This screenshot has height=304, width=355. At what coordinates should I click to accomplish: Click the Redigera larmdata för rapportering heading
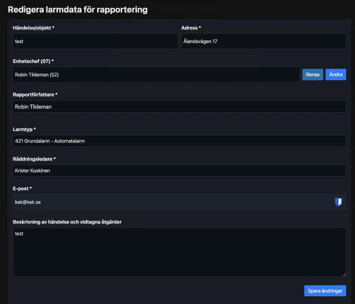click(x=77, y=9)
